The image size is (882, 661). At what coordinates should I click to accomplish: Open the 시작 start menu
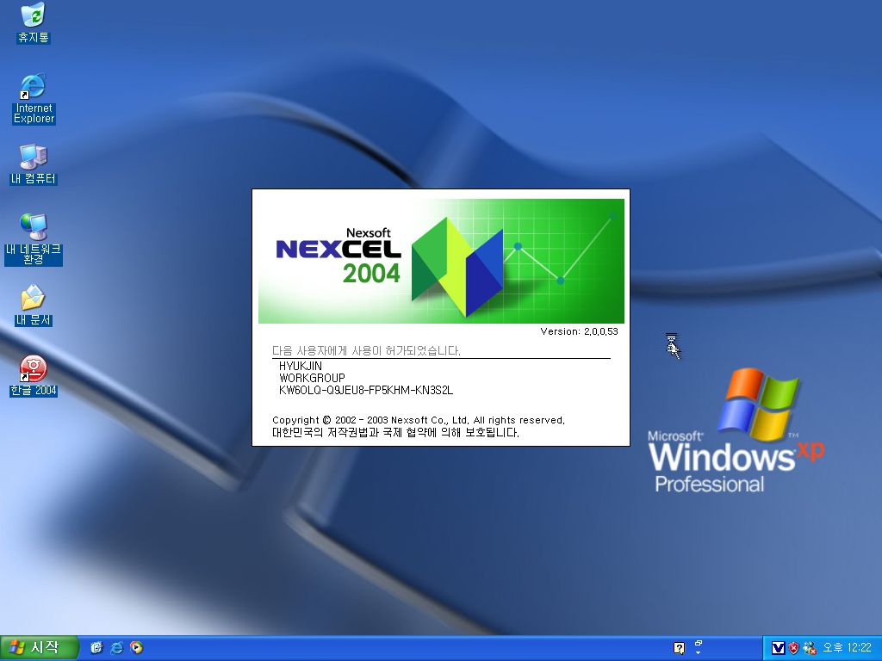coord(40,647)
